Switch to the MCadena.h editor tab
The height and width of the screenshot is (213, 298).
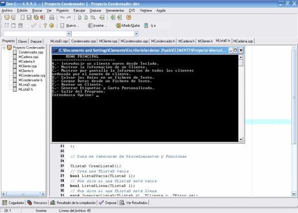[186, 41]
